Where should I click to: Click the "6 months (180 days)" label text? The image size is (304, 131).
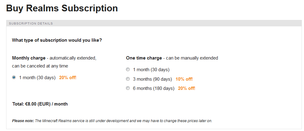(154, 88)
